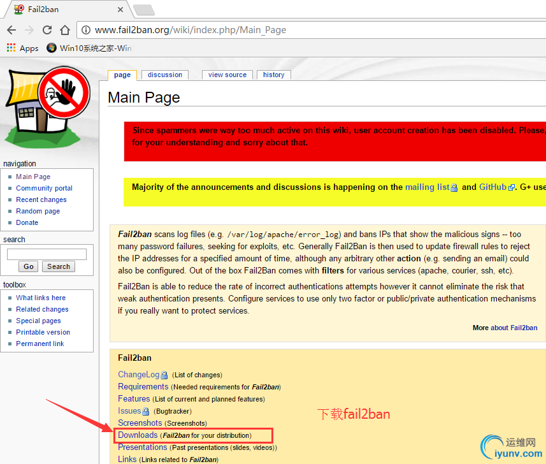Open the Features link
The width and height of the screenshot is (546, 464).
pos(134,399)
